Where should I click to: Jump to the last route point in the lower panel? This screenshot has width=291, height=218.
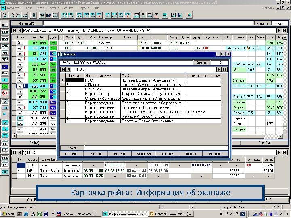pos(285,153)
